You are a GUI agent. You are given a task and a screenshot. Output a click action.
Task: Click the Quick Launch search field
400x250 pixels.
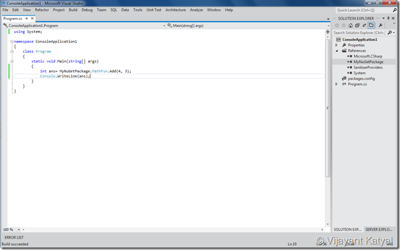coord(364,10)
